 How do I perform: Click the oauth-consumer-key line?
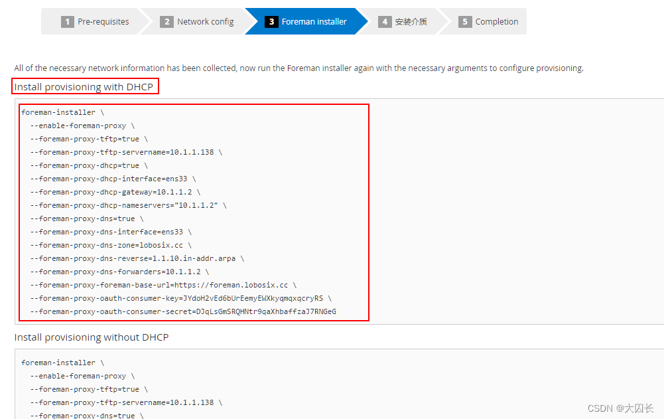pyautogui.click(x=181, y=298)
